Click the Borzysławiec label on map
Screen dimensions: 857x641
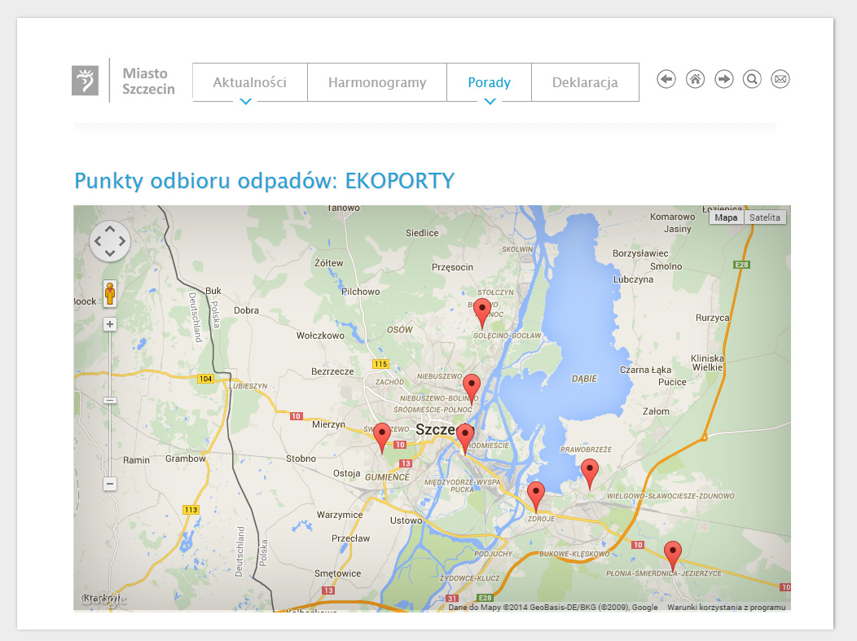[x=640, y=253]
